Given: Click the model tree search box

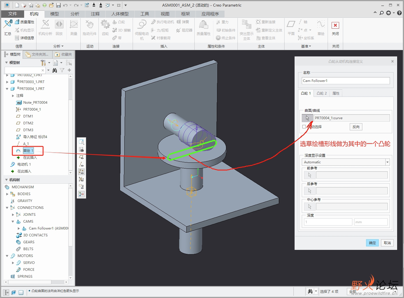Looking at the screenshot, I should 25,70.
